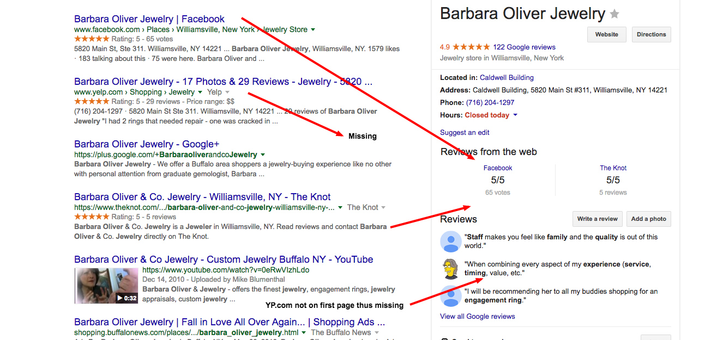Open Barbara Oliver Jewelry - Google+ result
The width and height of the screenshot is (723, 340).
coord(147,144)
